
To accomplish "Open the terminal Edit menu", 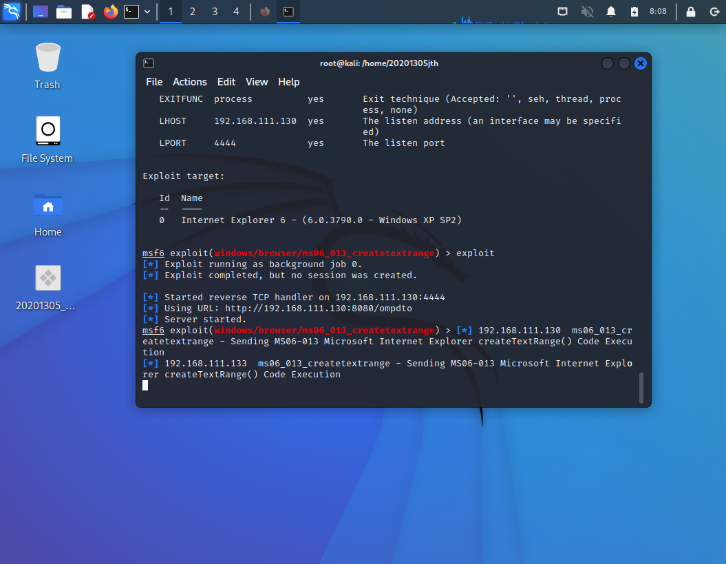I will (226, 82).
